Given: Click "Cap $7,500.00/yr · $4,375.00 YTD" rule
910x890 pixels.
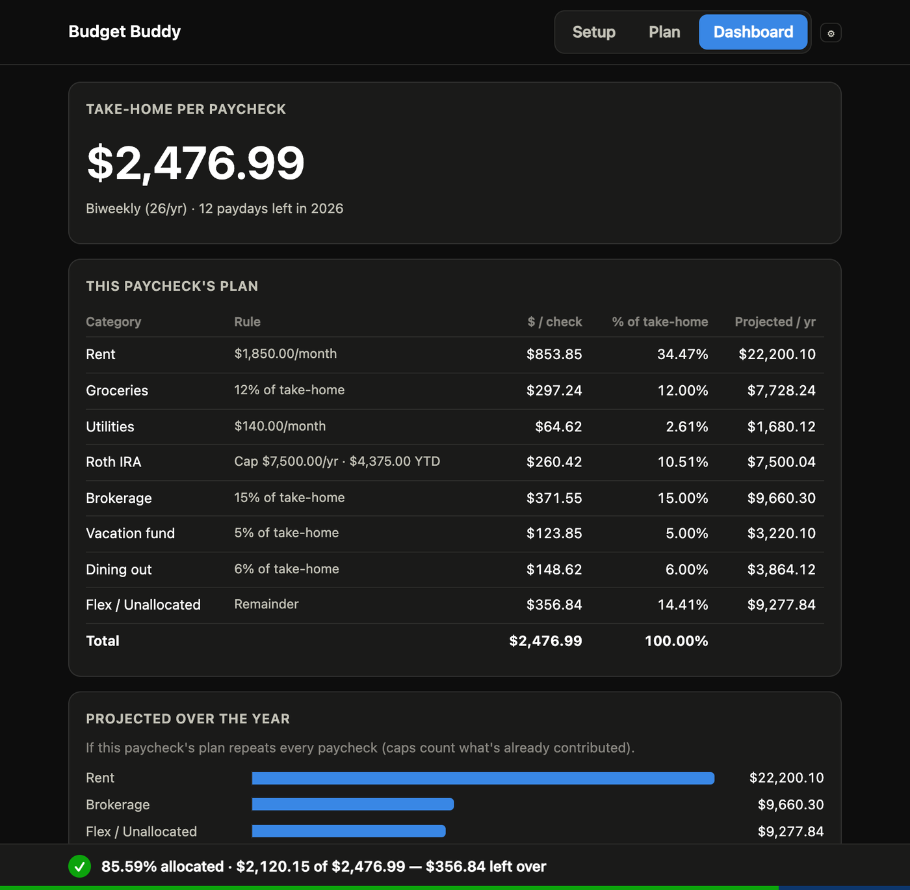Looking at the screenshot, I should [337, 461].
